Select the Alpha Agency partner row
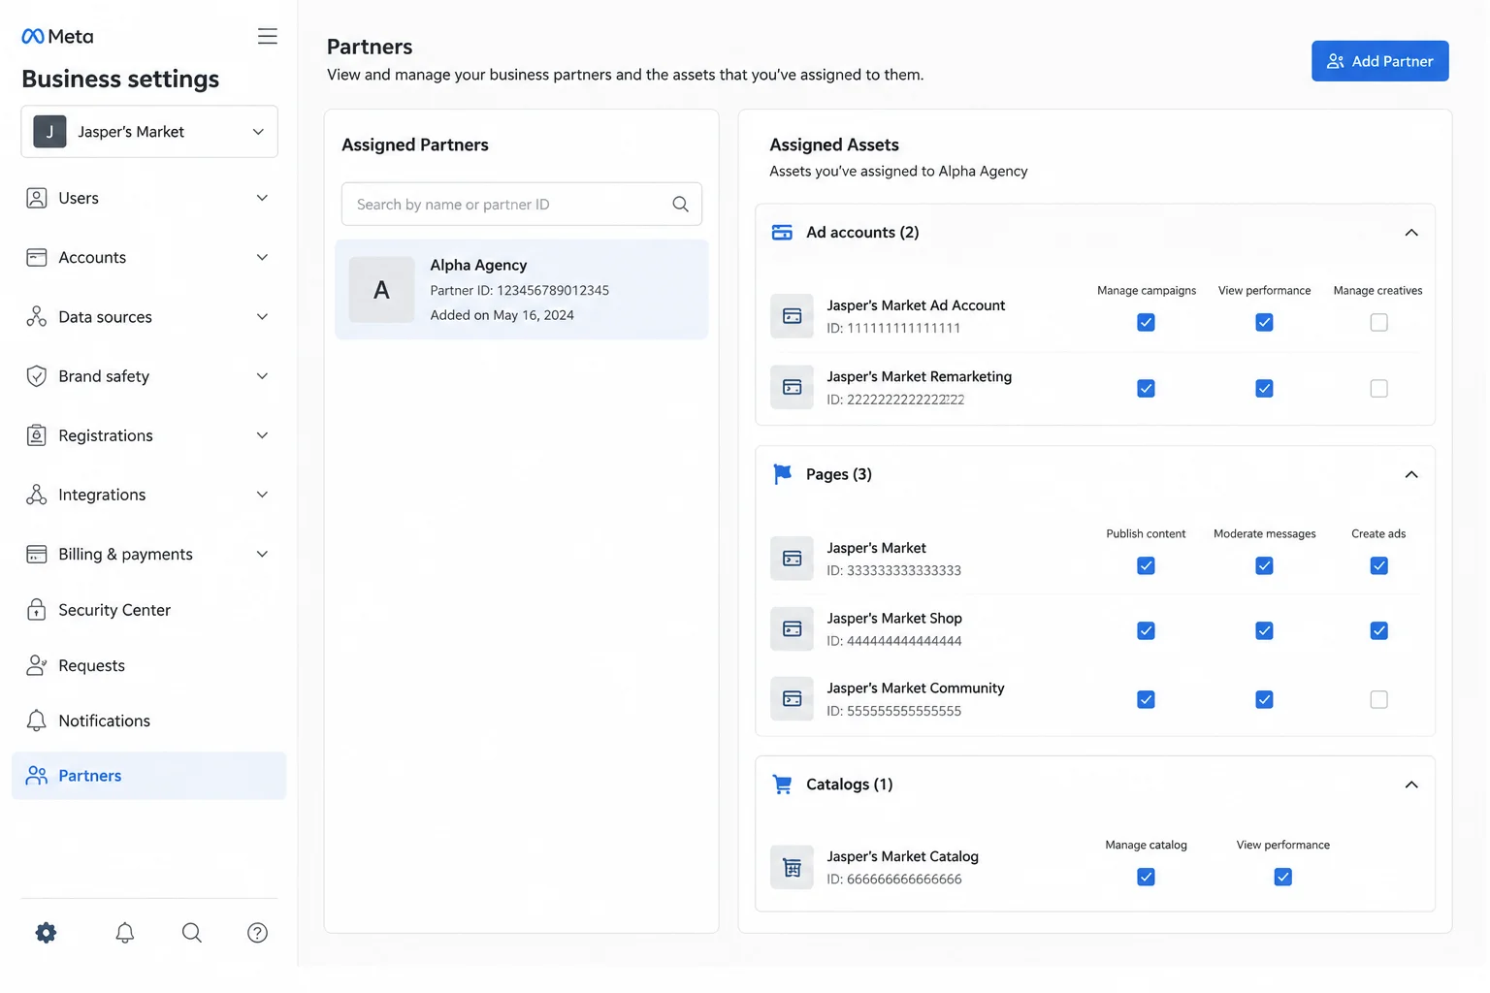The height and width of the screenshot is (993, 1490). tap(521, 289)
